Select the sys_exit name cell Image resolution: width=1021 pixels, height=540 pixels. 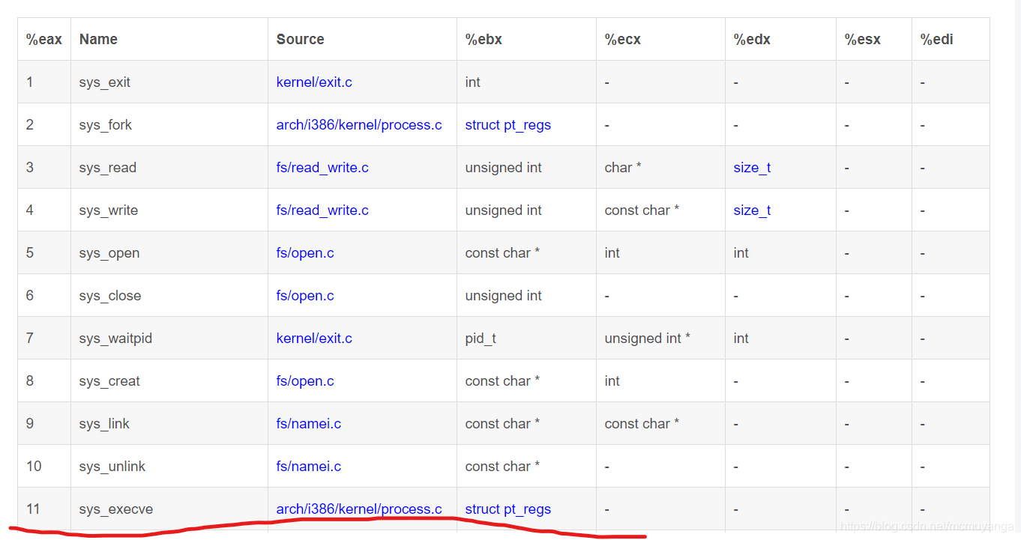click(x=169, y=82)
